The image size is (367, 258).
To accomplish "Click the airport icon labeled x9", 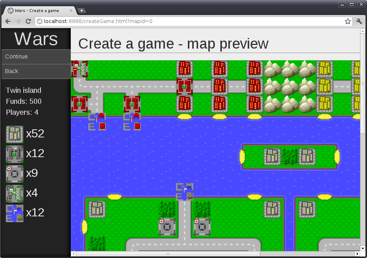I will pos(15,174).
